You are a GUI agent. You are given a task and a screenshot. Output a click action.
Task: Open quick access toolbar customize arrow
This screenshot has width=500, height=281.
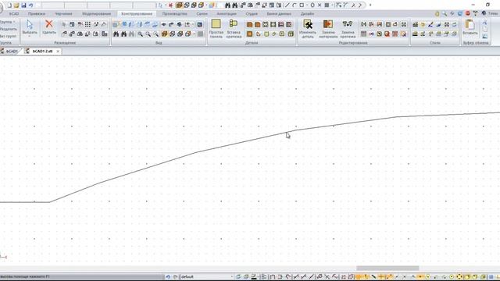click(x=370, y=5)
